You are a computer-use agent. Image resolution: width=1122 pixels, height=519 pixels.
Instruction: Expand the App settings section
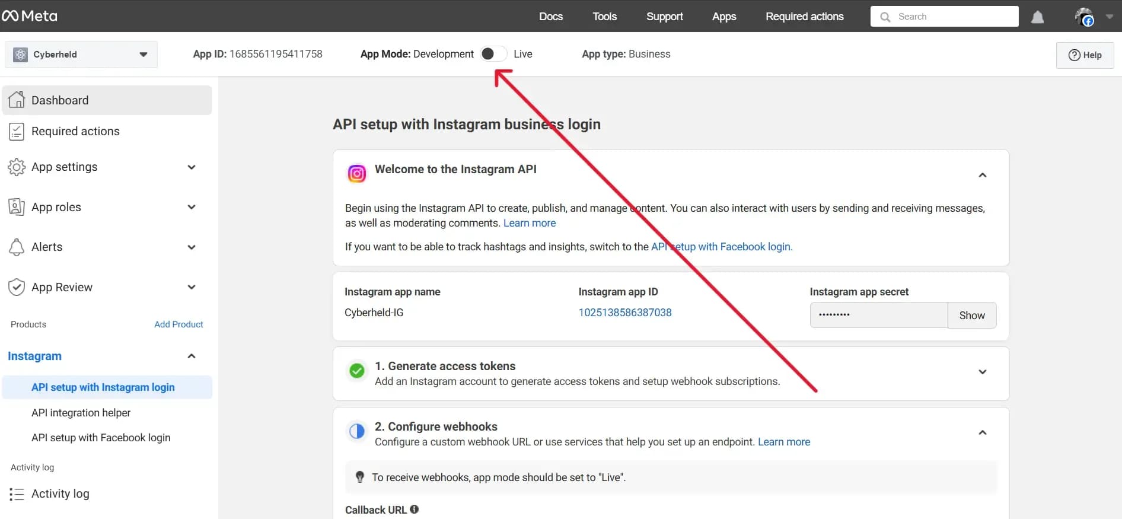pyautogui.click(x=191, y=167)
